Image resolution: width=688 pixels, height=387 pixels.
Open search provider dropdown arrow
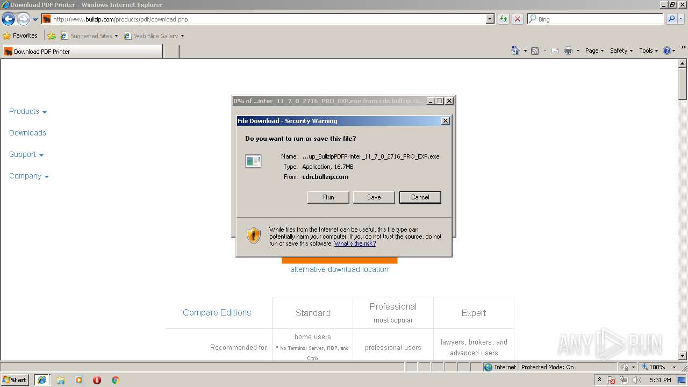(x=682, y=19)
